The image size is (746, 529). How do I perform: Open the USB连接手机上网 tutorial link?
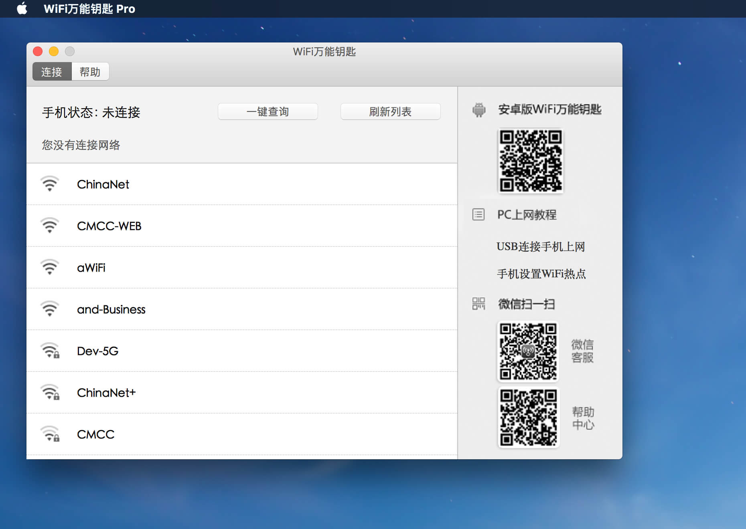pos(541,246)
